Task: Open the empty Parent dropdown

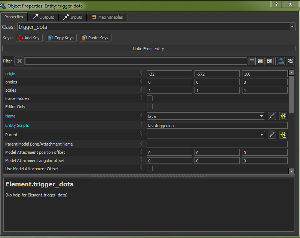Action: click(x=261, y=135)
